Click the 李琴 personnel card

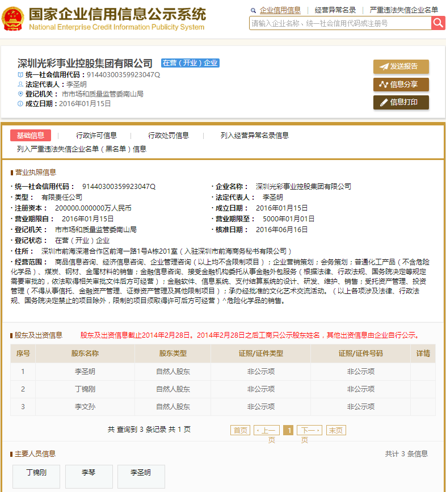pyautogui.click(x=89, y=476)
